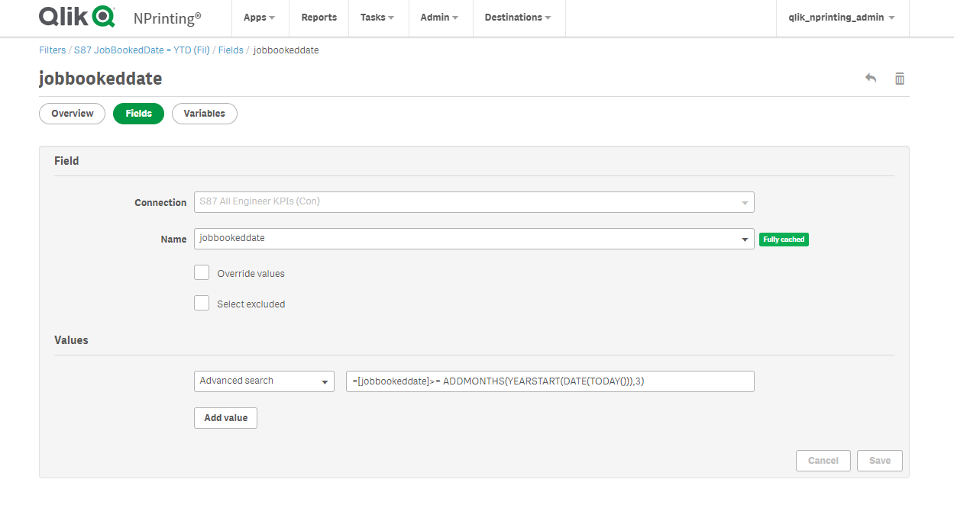Click the jobbookeddate page heading
The height and width of the screenshot is (505, 954).
100,79
